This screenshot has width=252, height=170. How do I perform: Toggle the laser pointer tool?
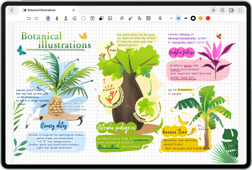pos(130,18)
